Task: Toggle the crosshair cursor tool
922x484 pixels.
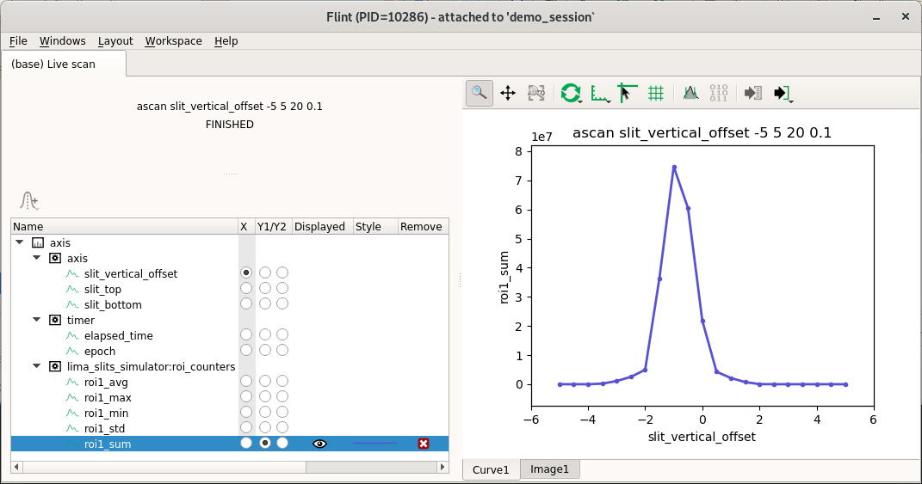Action: [627, 93]
